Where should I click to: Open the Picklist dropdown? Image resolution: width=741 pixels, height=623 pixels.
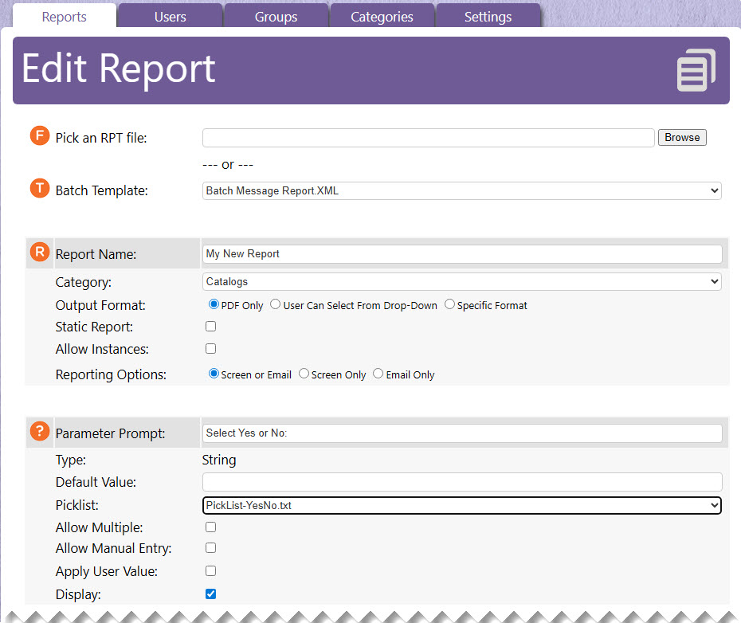461,505
